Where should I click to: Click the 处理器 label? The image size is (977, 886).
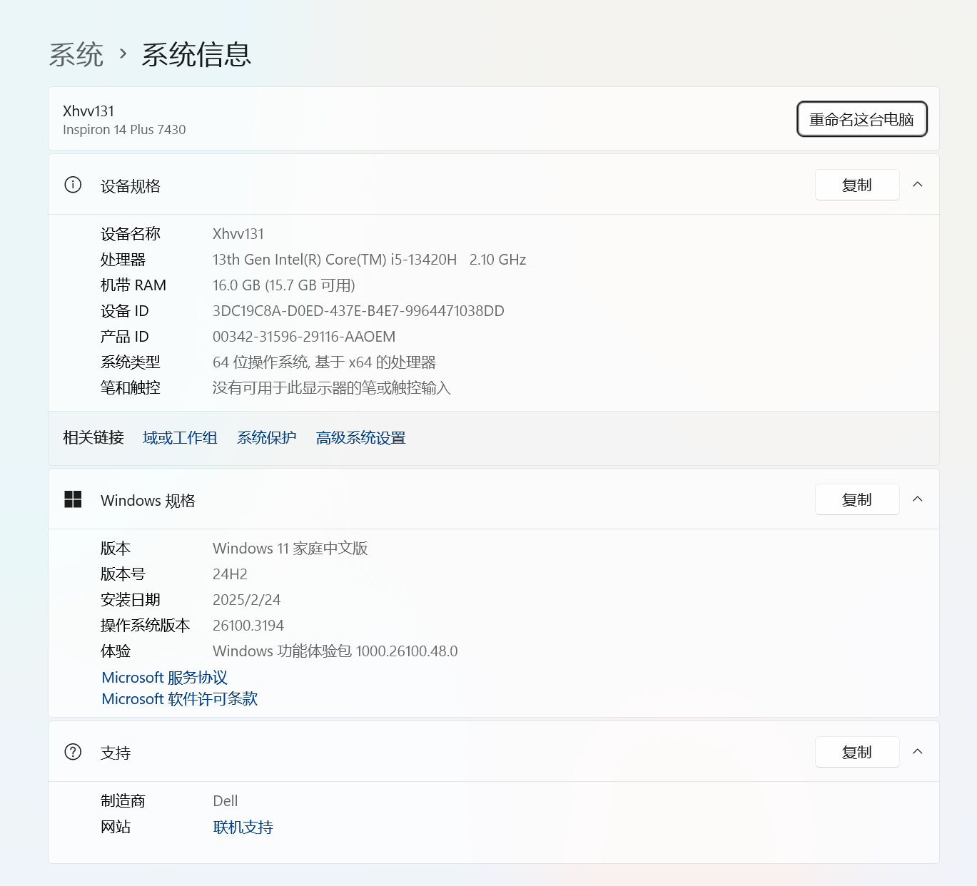(123, 260)
